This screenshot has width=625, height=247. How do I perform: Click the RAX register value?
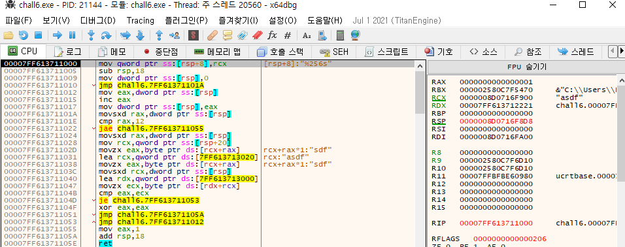496,82
